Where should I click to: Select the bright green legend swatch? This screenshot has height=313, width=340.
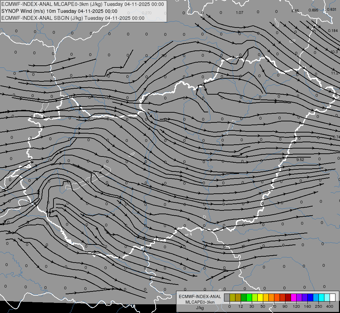pos(249,297)
